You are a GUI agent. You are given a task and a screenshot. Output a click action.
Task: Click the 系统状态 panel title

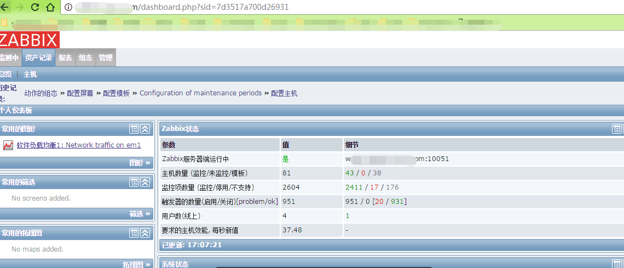[175, 264]
